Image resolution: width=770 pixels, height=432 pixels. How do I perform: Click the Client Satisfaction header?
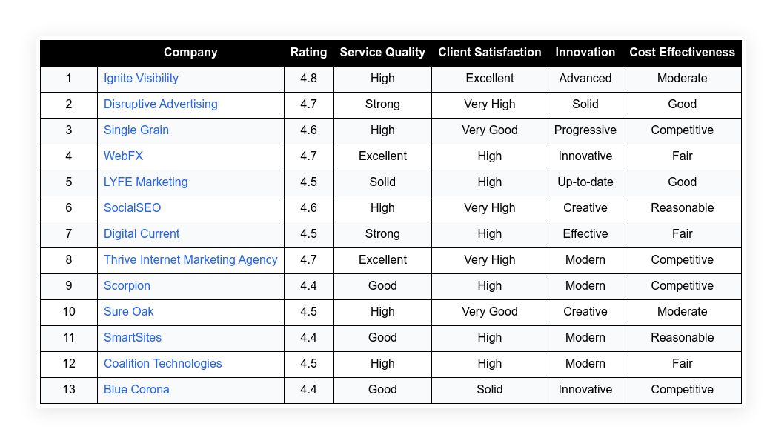tap(490, 53)
